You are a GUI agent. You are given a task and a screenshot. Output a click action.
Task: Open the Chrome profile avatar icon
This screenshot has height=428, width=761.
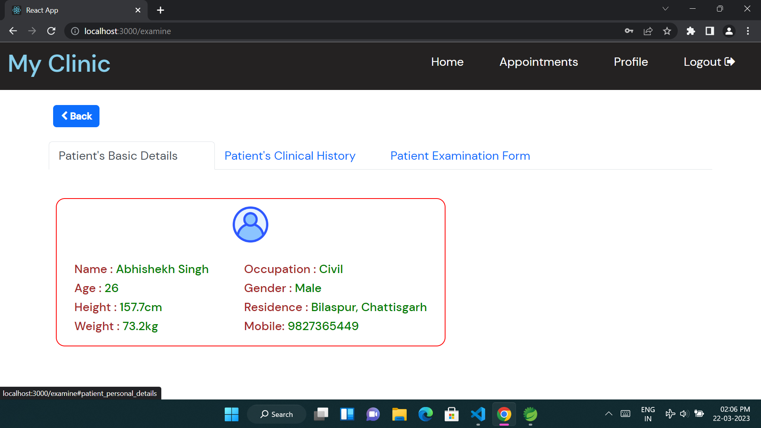[x=729, y=31]
